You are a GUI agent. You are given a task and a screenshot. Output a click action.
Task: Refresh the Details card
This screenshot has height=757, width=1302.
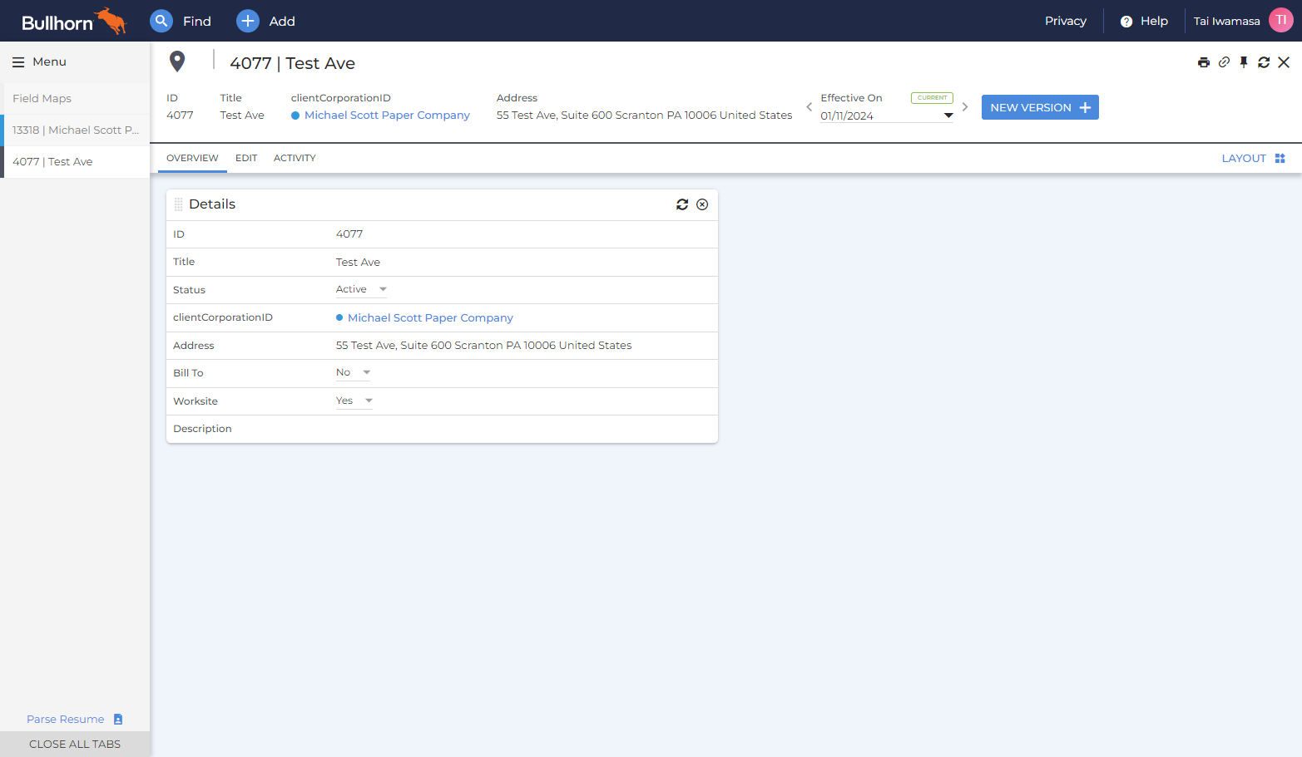click(682, 204)
